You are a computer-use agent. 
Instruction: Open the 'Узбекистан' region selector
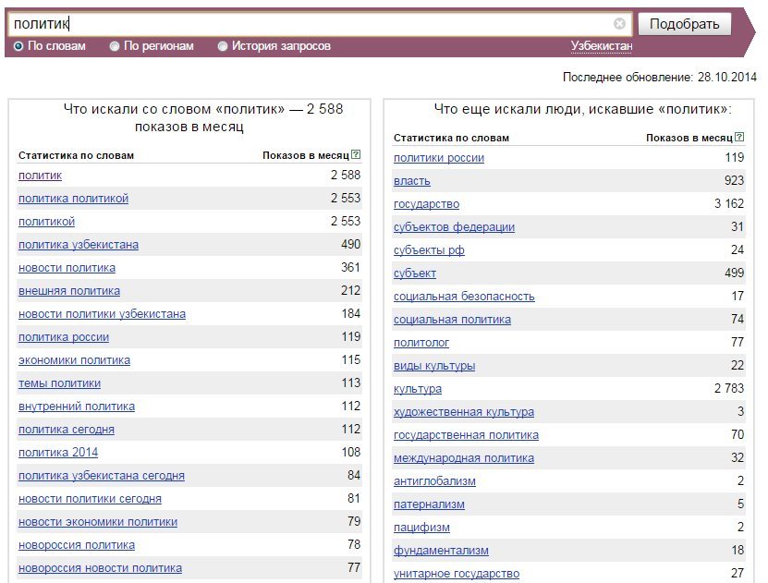pyautogui.click(x=602, y=46)
